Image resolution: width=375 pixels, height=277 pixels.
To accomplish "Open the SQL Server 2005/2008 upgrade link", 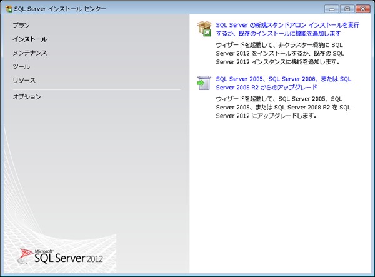I will (x=284, y=83).
